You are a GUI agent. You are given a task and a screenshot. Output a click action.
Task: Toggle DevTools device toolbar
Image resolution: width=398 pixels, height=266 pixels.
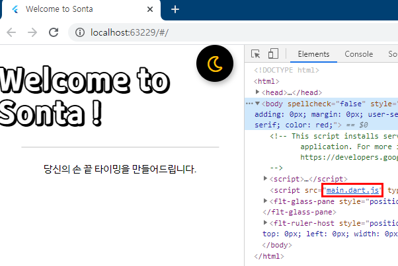click(x=273, y=54)
